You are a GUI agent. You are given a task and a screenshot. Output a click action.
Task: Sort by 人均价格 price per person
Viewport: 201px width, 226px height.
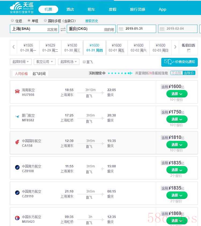pyautogui.click(x=21, y=74)
